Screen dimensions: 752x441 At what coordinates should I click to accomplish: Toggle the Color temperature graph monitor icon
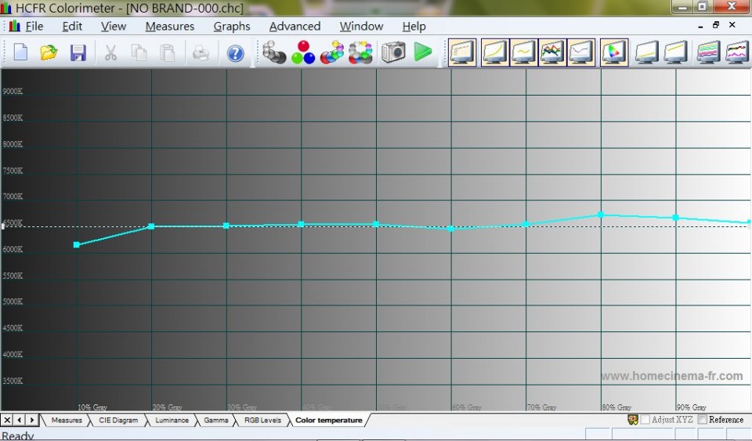581,52
